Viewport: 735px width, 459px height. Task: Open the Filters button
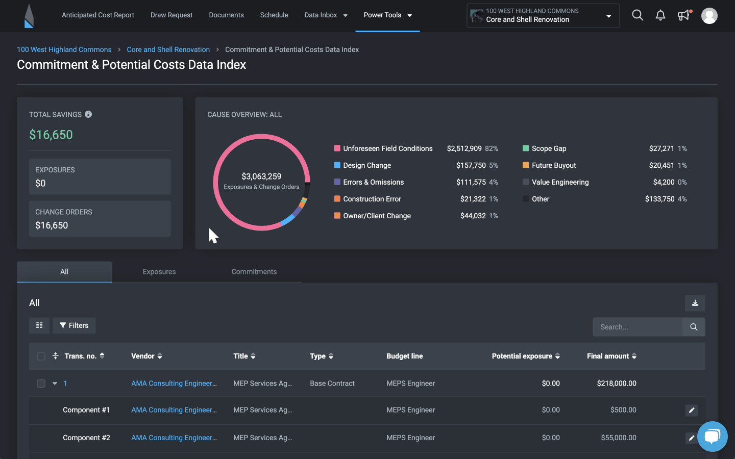pos(74,325)
